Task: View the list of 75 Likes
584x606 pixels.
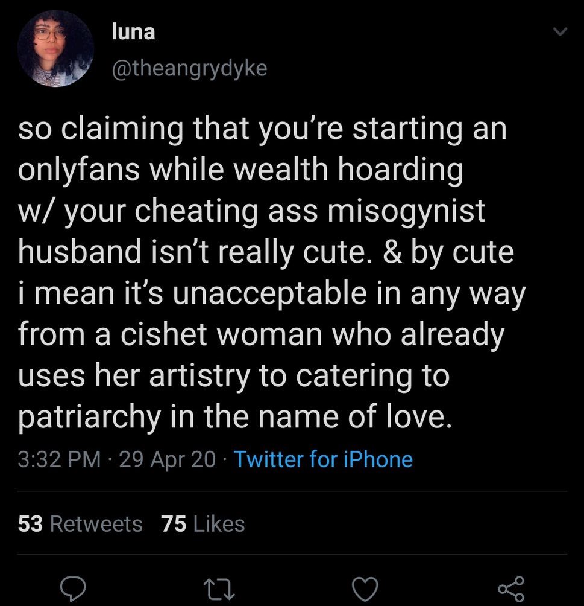Action: pyautogui.click(x=203, y=523)
